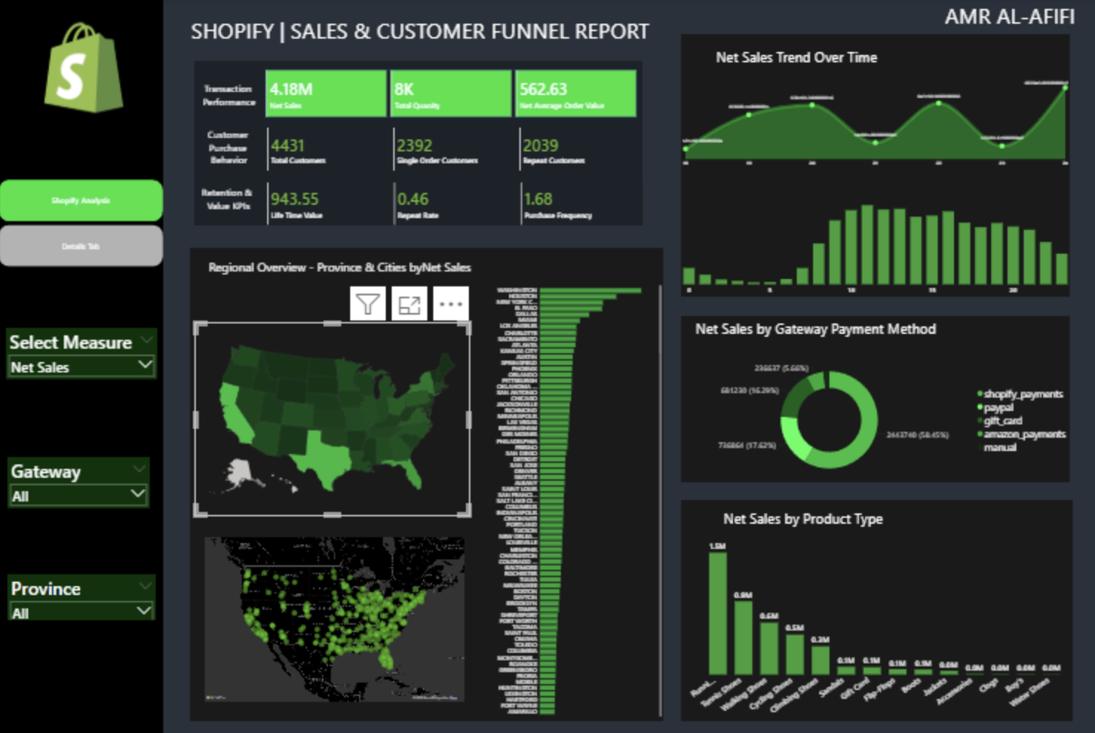Click the Shopify Sales & Customer Funnel Report heading
1095x733 pixels.
click(419, 31)
